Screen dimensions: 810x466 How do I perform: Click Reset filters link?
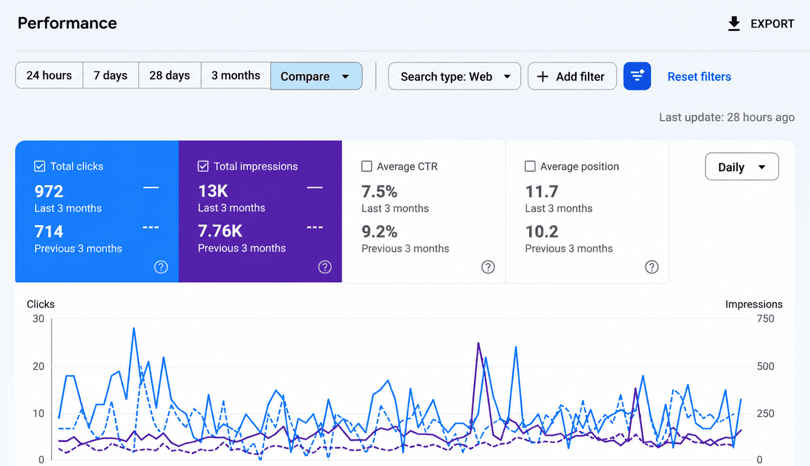point(699,76)
